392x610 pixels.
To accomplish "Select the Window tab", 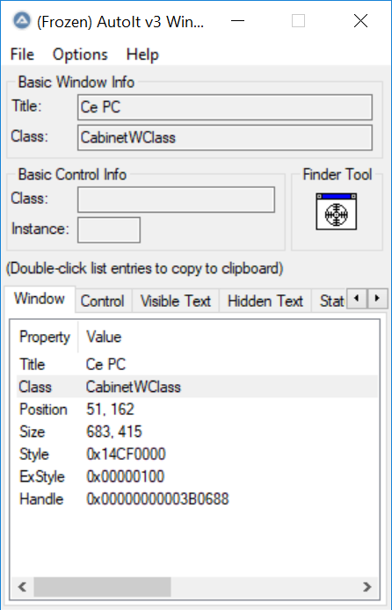I will pos(40,299).
